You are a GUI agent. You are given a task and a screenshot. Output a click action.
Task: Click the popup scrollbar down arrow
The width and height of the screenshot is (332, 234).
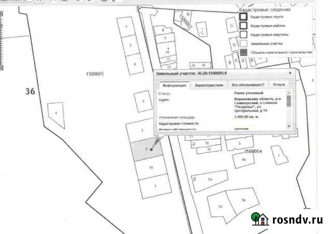point(289,126)
